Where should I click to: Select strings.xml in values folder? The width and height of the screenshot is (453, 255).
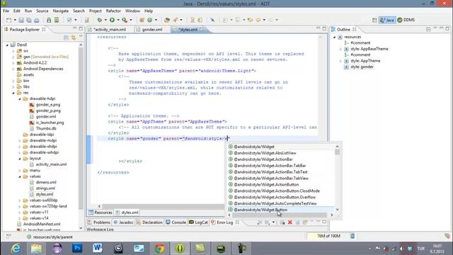click(45, 188)
